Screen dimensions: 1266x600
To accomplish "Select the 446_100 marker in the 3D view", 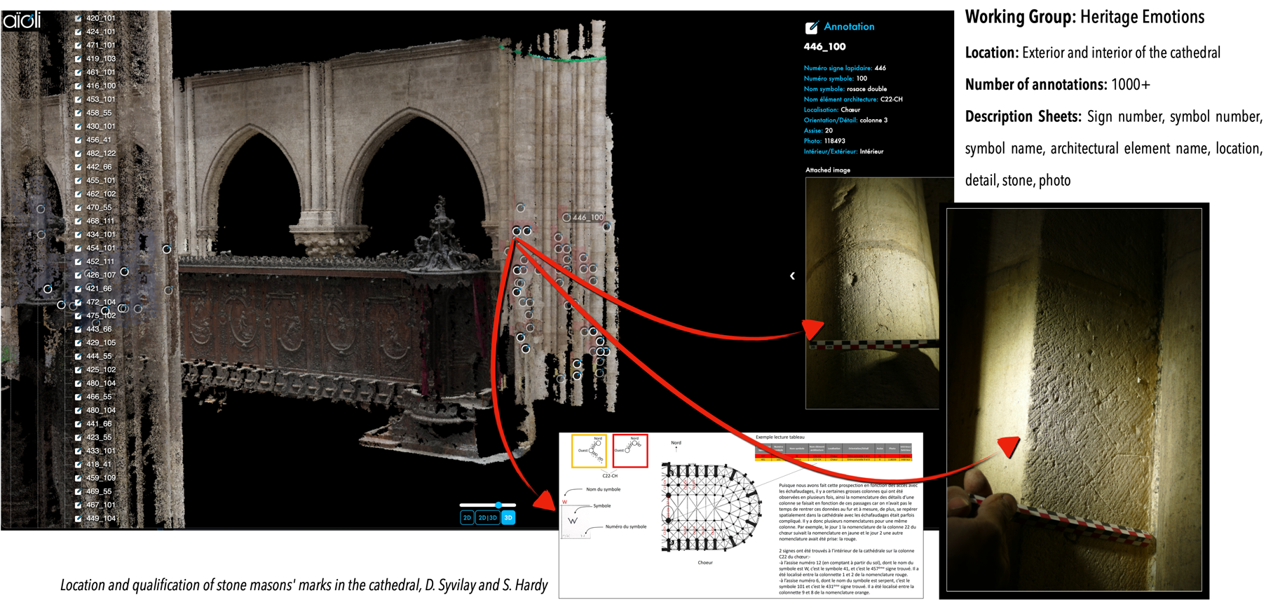I will (566, 218).
